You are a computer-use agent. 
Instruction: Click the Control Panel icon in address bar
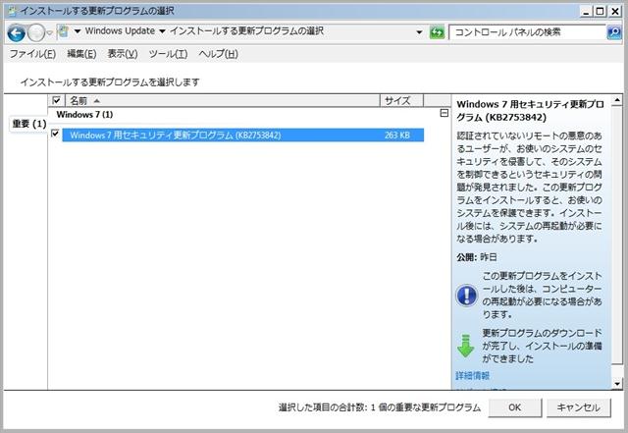pyautogui.click(x=63, y=31)
